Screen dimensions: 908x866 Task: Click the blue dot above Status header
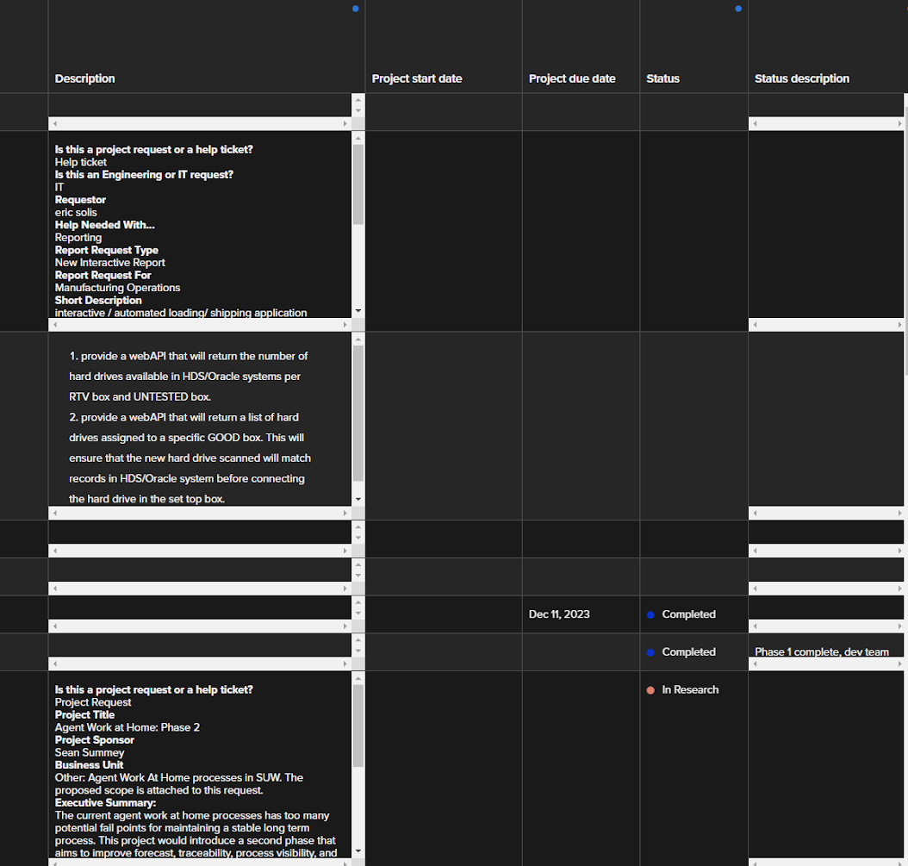tap(738, 9)
